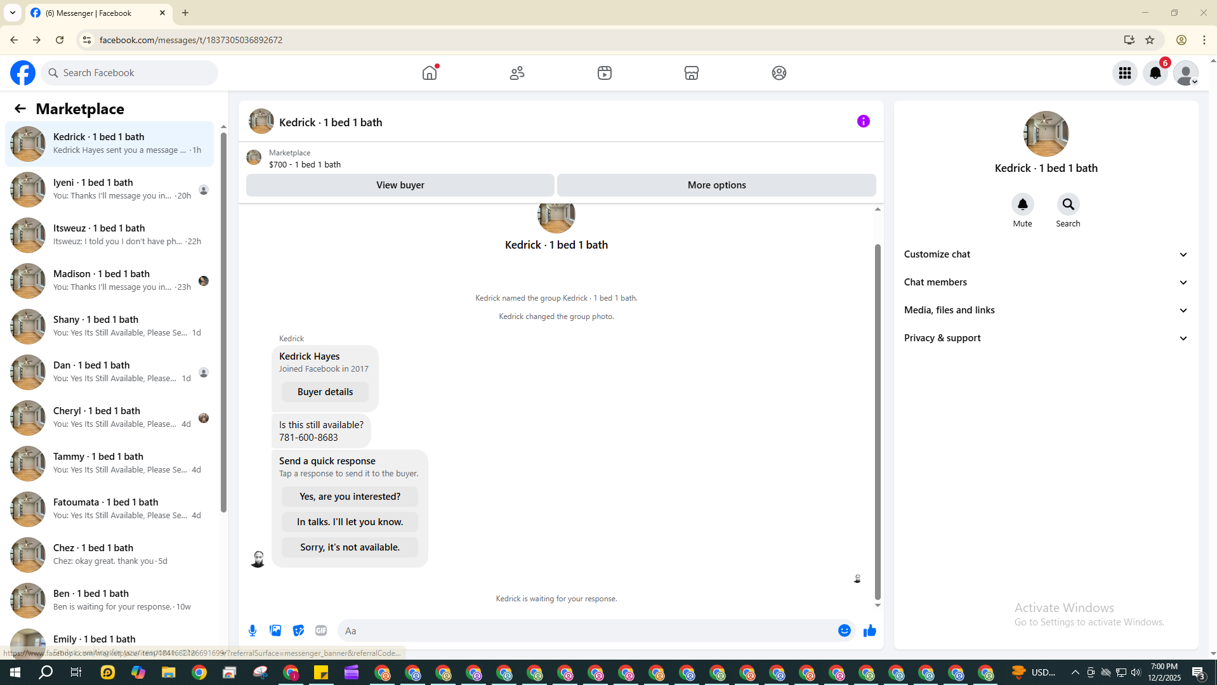Mute the Kedrick conversation
Viewport: 1217px width, 685px height.
click(x=1022, y=204)
